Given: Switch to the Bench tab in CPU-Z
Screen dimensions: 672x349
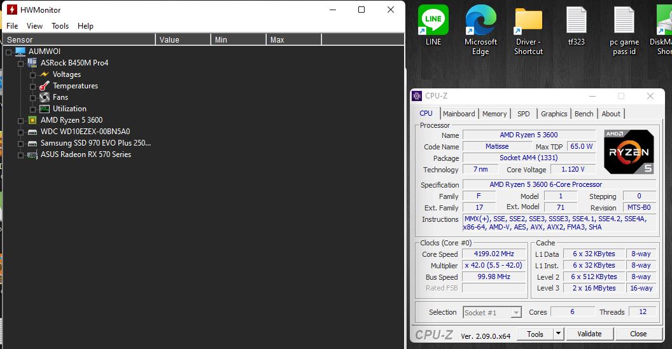Looking at the screenshot, I should (584, 114).
